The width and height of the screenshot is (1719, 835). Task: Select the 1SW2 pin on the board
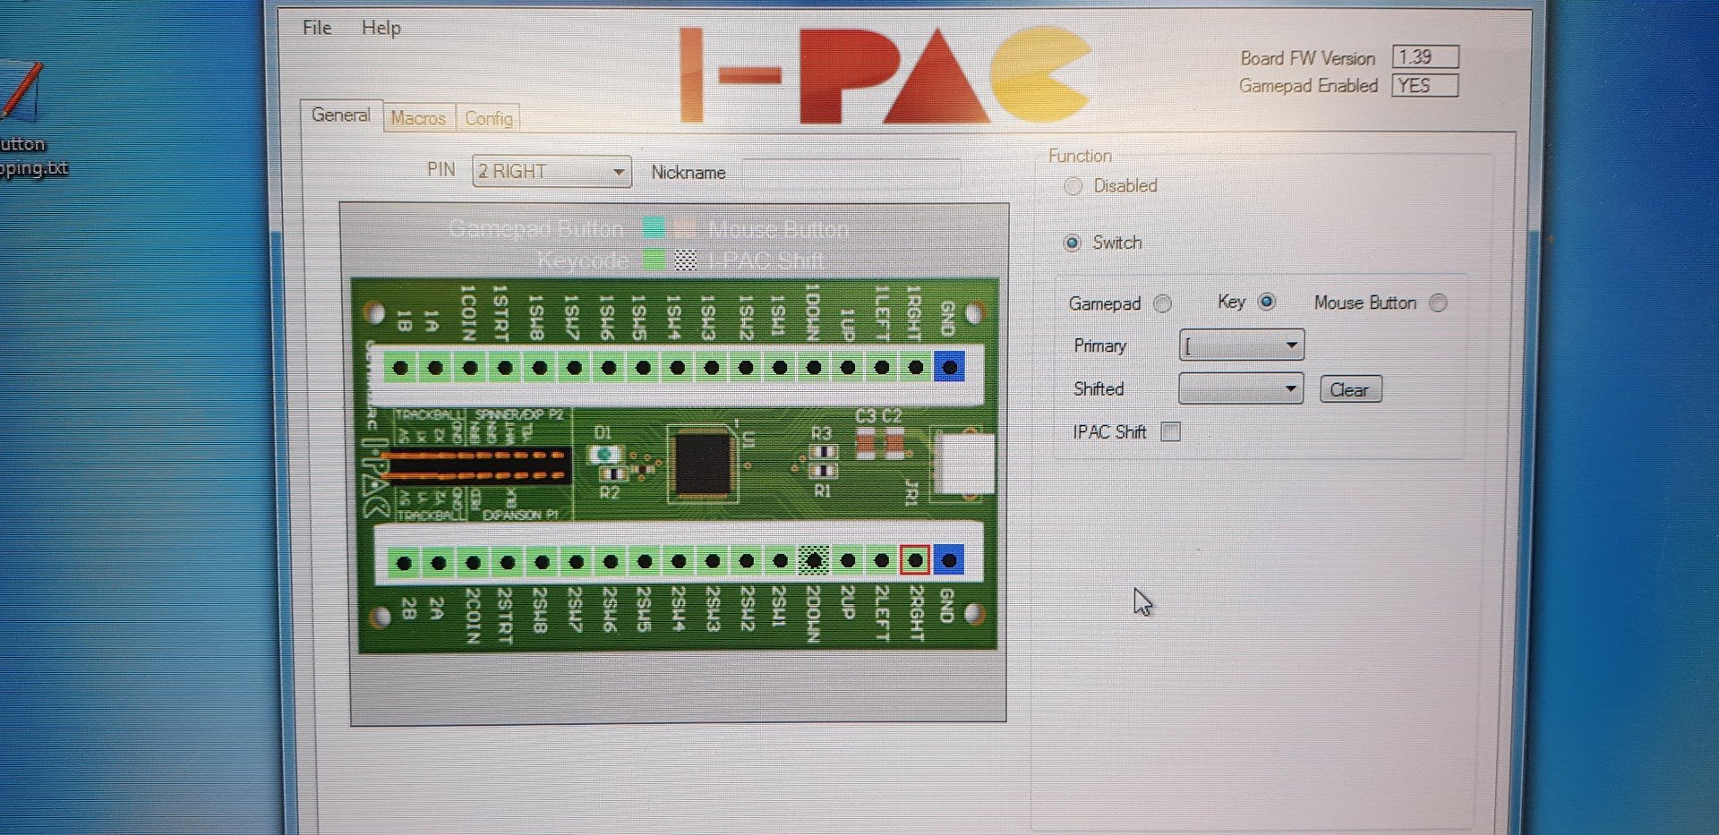(746, 367)
